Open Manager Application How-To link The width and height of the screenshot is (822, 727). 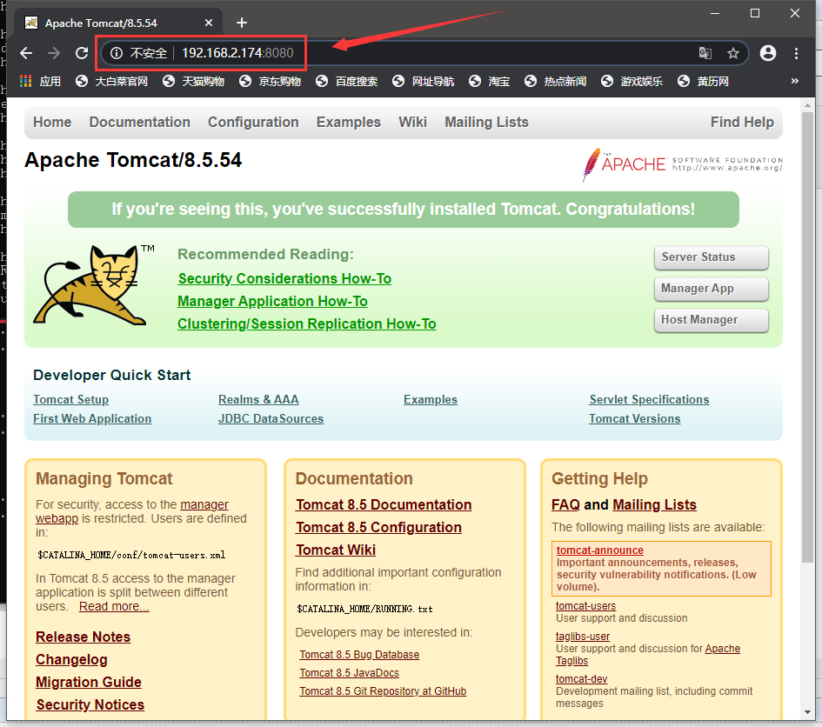coord(272,302)
